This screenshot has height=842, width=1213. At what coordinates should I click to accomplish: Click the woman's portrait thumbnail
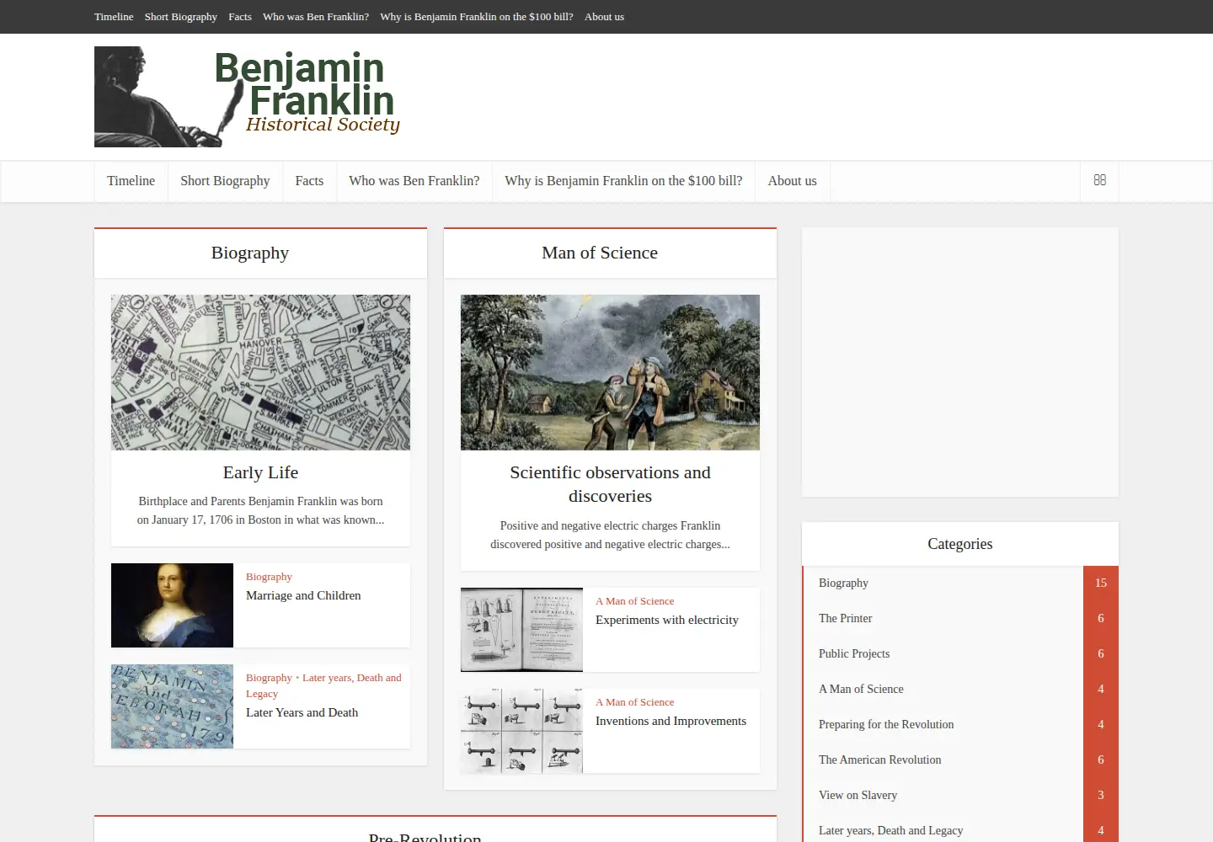click(172, 605)
